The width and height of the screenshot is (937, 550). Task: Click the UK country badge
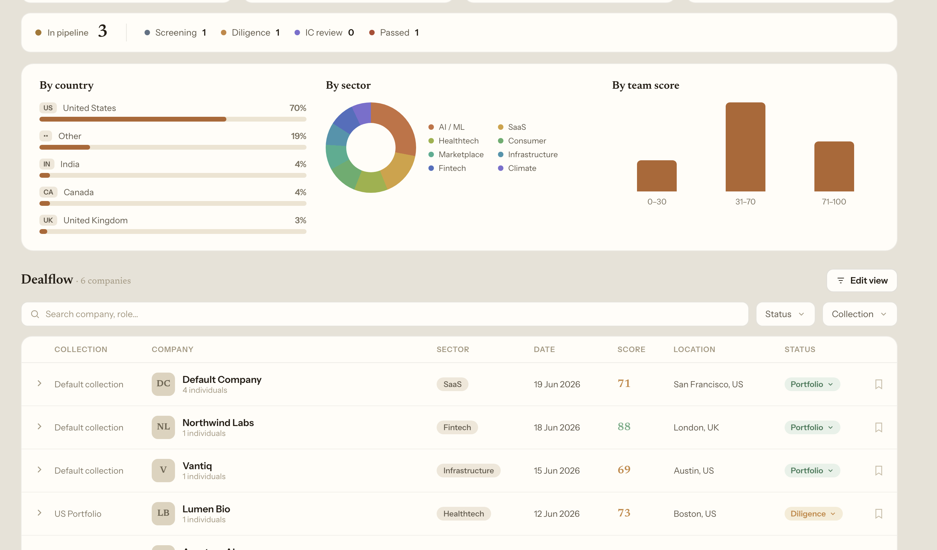[x=48, y=220]
